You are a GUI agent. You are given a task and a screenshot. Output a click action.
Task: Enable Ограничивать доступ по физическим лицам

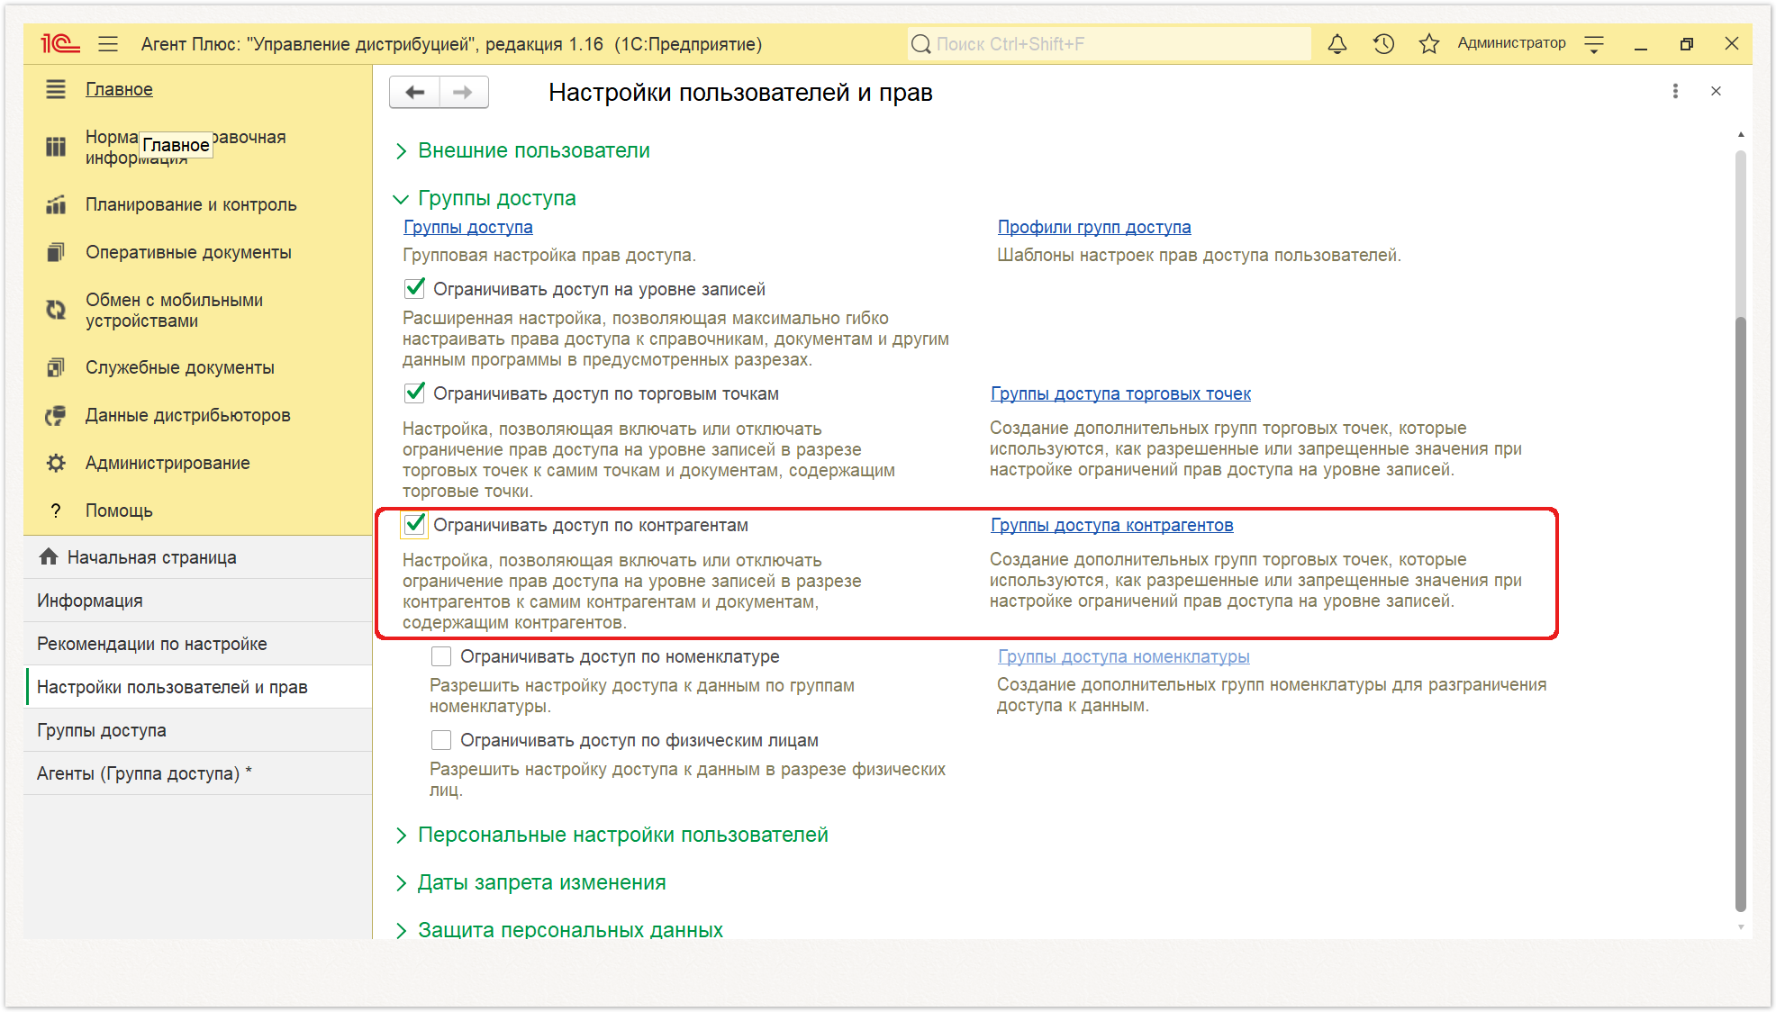tap(441, 740)
